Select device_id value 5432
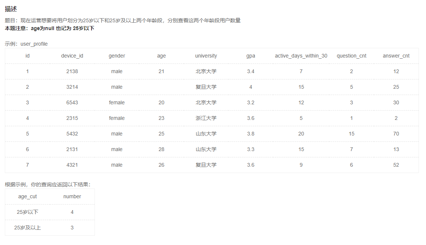 tap(72, 134)
